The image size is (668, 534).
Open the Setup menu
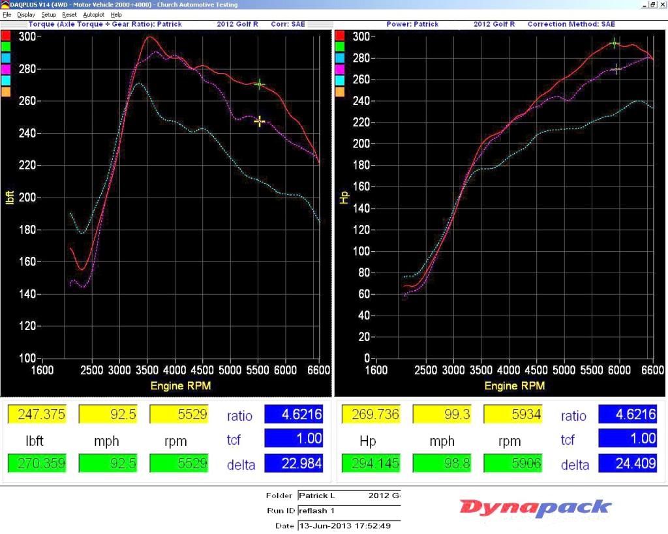[x=48, y=15]
